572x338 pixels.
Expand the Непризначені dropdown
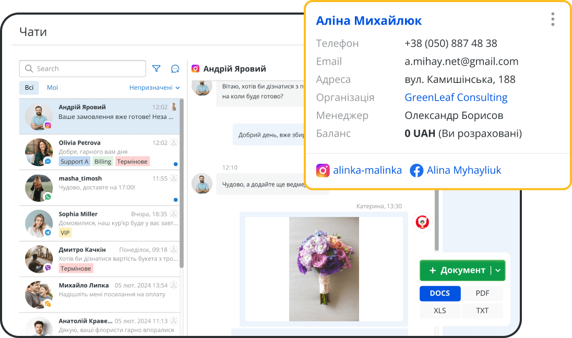coord(154,88)
